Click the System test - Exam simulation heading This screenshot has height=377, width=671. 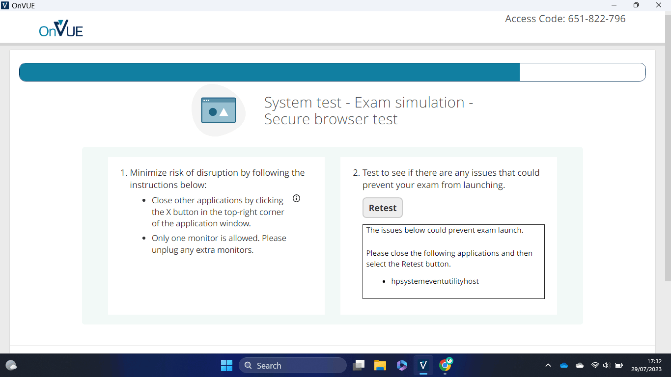(x=368, y=110)
